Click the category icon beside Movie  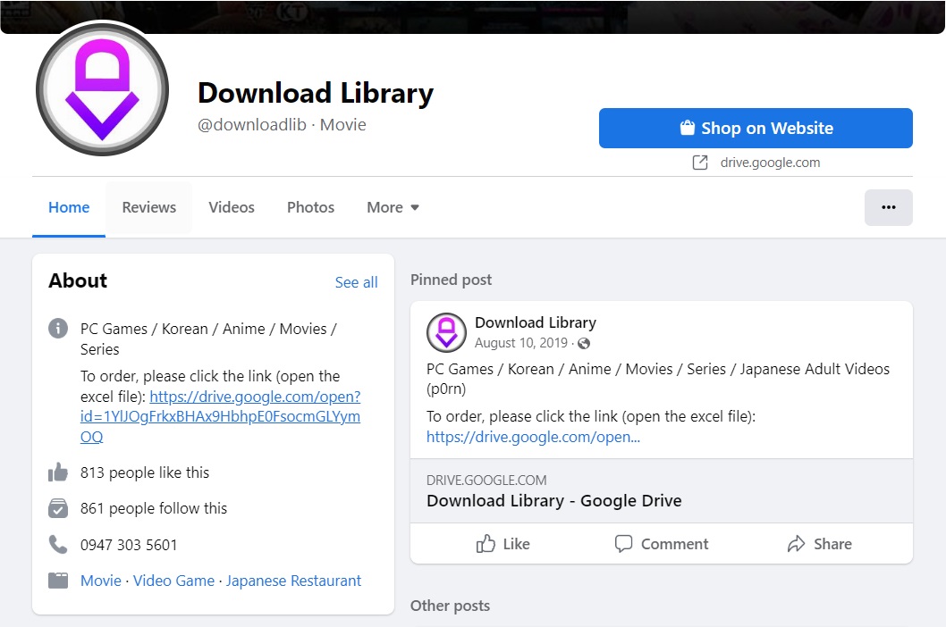click(58, 581)
